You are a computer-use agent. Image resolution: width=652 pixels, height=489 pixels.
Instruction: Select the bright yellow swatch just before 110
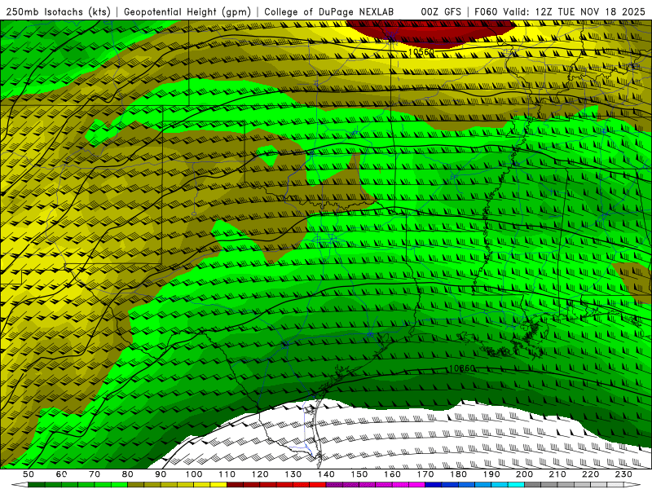click(x=218, y=485)
